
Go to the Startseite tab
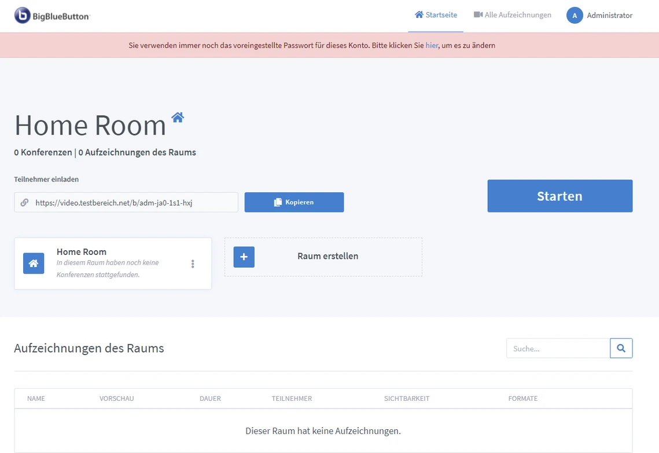[x=436, y=15]
